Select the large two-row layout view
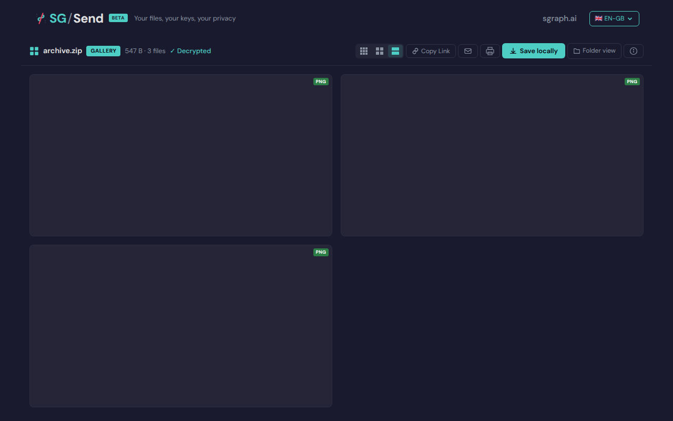 tap(395, 51)
